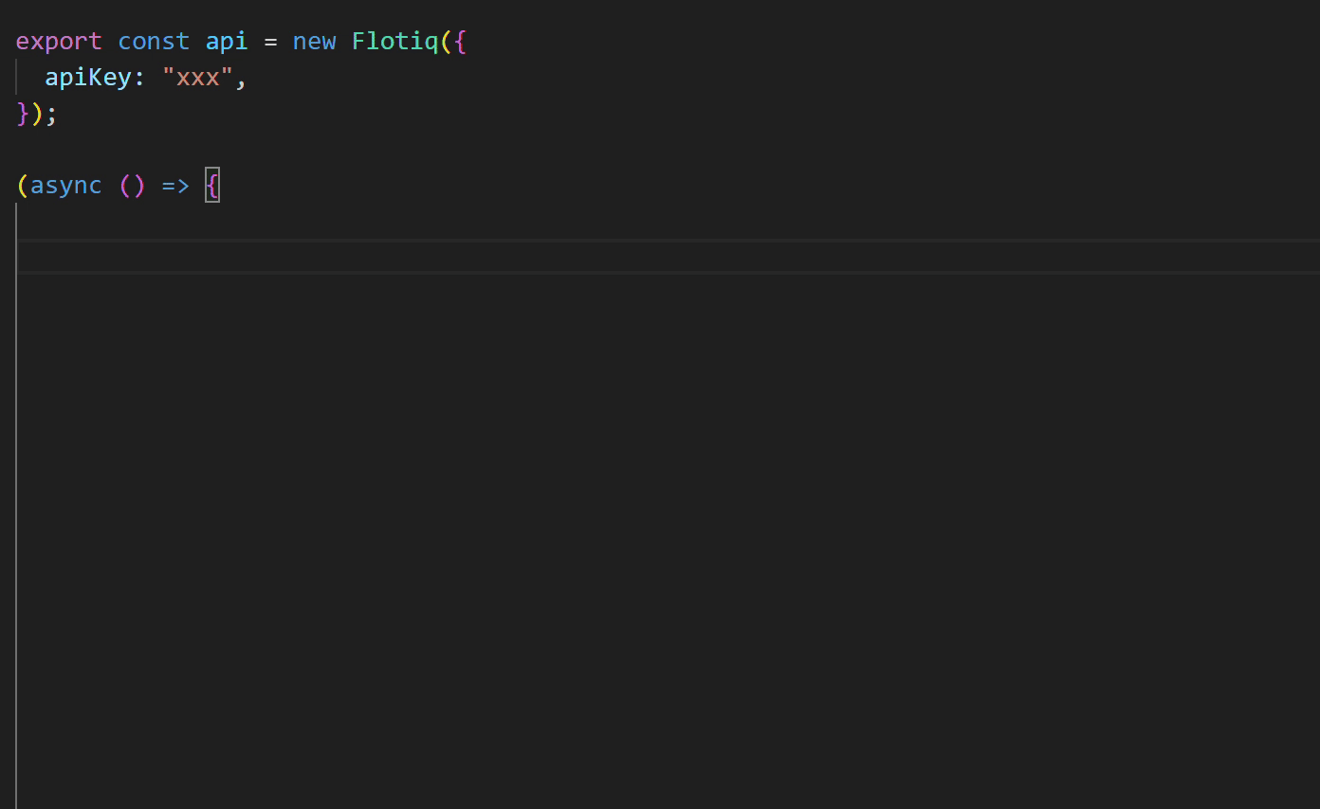Viewport: 1320px width, 809px height.
Task: Click the Flotiq class name
Action: tap(395, 42)
